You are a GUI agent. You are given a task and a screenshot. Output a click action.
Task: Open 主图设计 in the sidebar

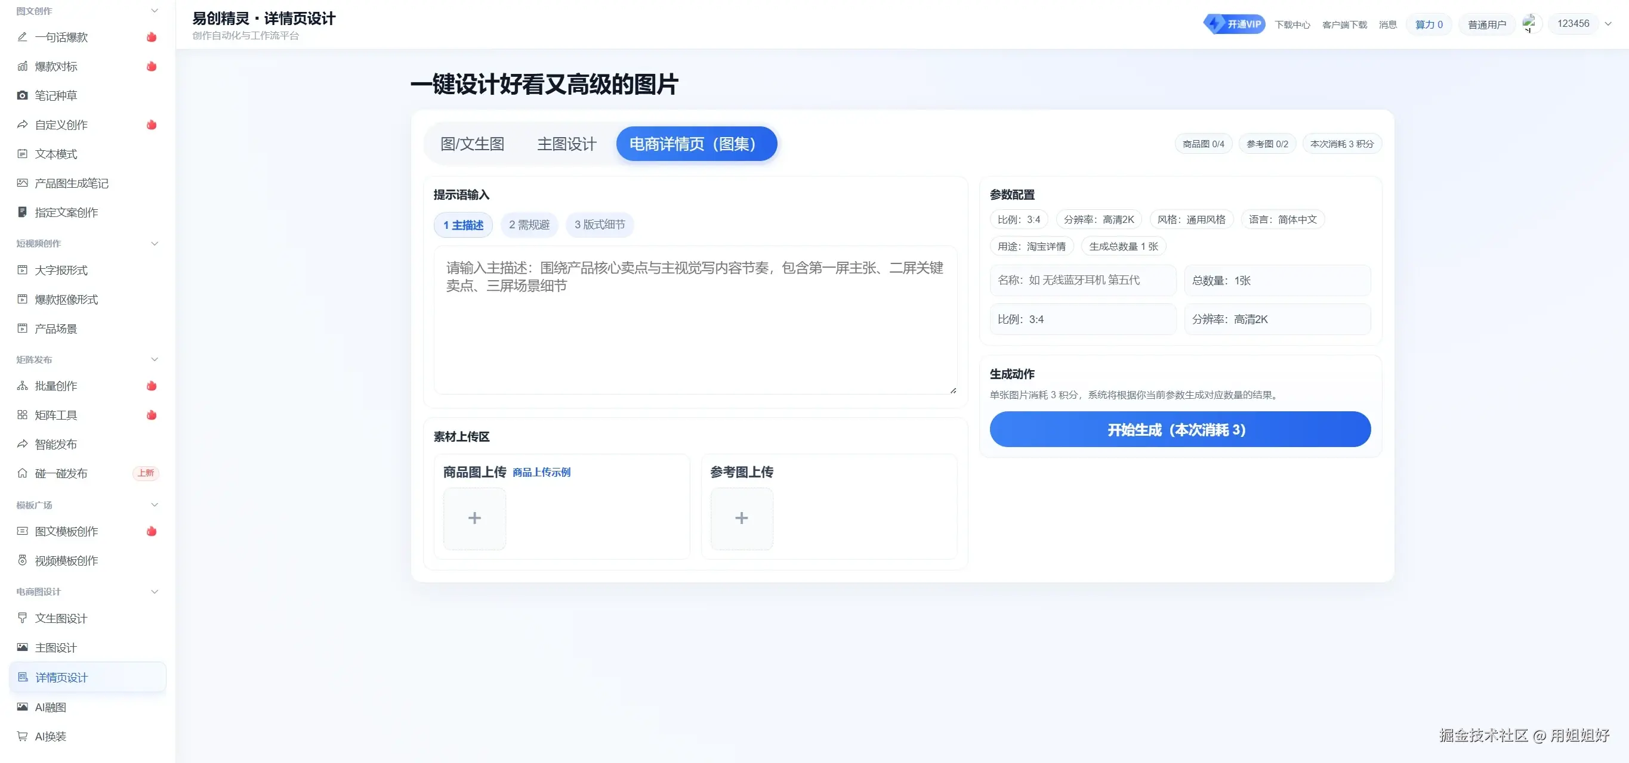pyautogui.click(x=54, y=648)
